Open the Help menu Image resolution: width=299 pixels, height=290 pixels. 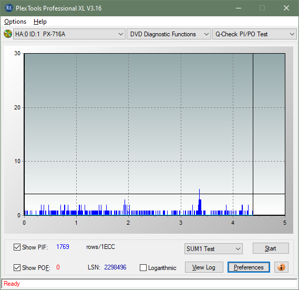[x=40, y=22]
